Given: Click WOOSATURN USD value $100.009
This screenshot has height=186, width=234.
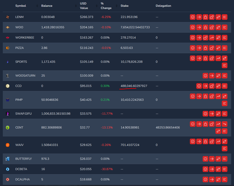Looking at the screenshot, I should pos(87,76).
